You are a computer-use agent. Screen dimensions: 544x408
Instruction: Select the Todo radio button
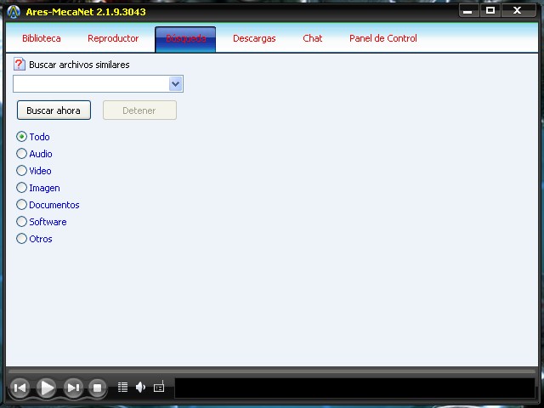point(21,137)
